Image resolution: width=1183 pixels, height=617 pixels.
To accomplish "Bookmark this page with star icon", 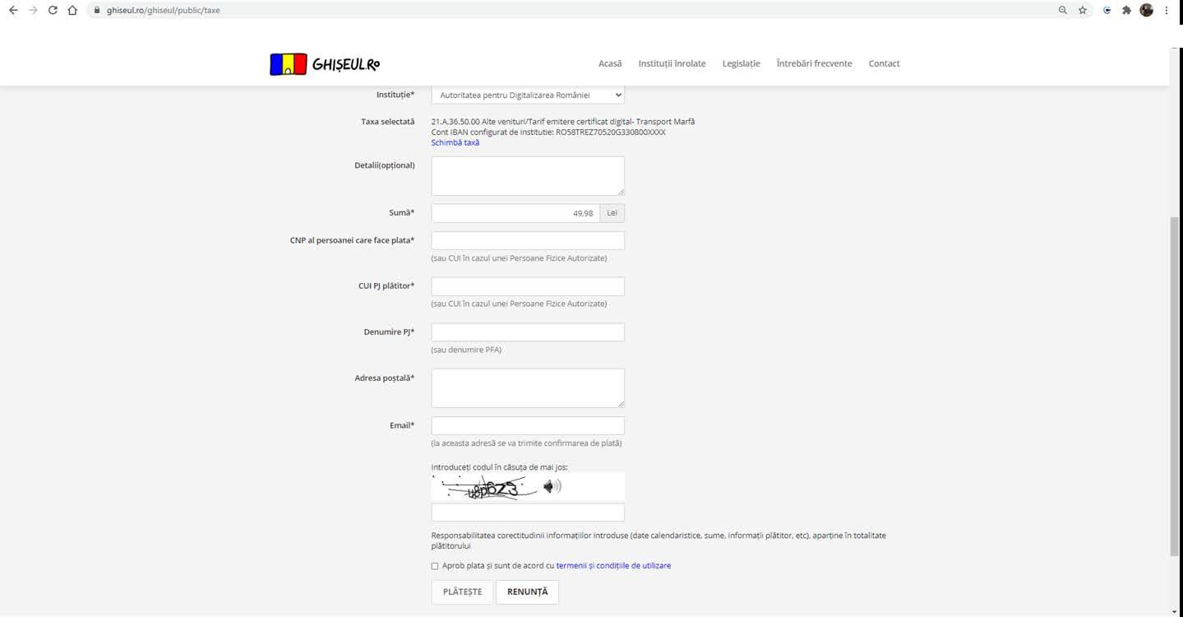I will pos(1083,11).
